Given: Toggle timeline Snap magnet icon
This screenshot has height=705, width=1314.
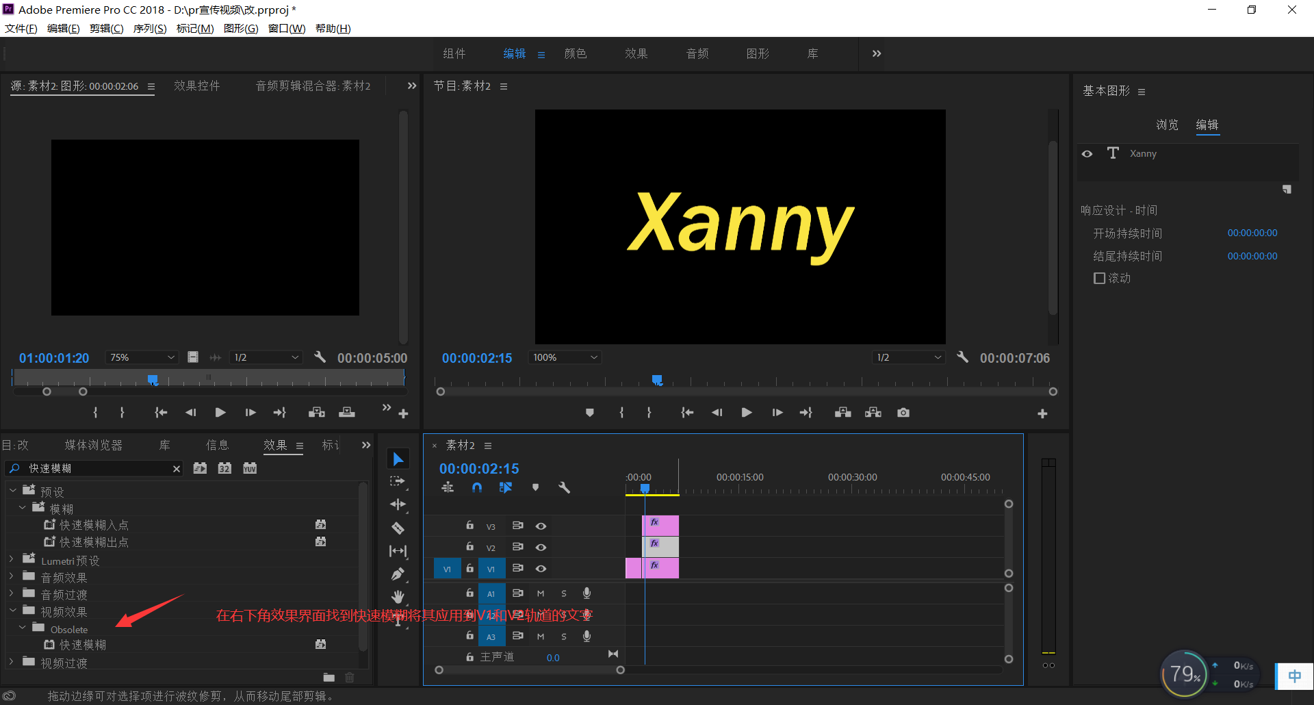Looking at the screenshot, I should point(477,487).
